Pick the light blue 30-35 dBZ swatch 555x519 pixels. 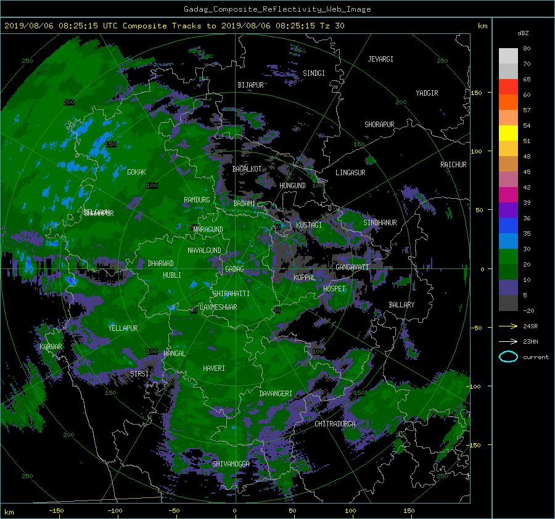click(508, 241)
